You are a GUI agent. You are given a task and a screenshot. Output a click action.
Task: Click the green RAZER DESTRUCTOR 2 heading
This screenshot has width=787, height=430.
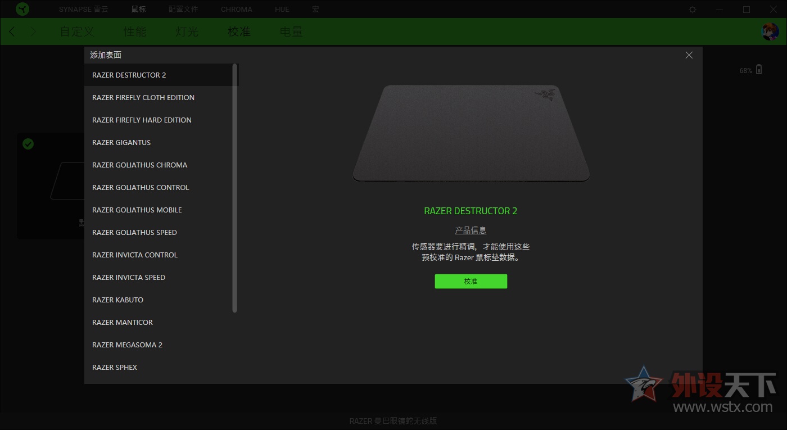(x=471, y=211)
